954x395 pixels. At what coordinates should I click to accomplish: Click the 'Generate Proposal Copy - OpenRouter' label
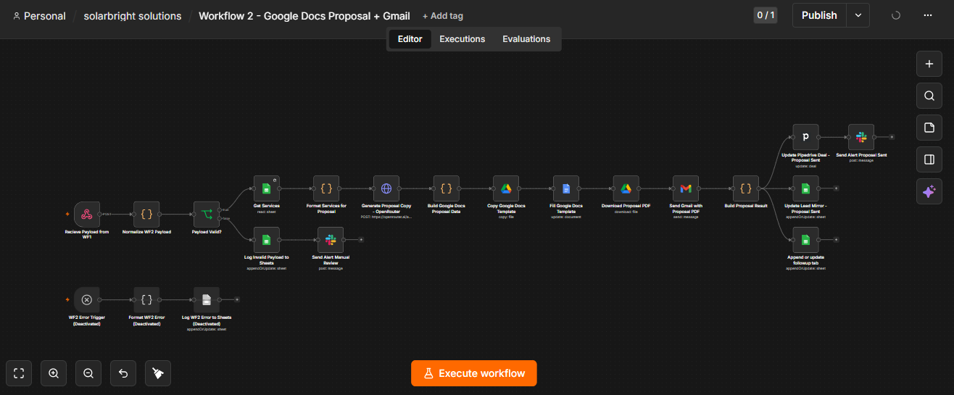[386, 208]
